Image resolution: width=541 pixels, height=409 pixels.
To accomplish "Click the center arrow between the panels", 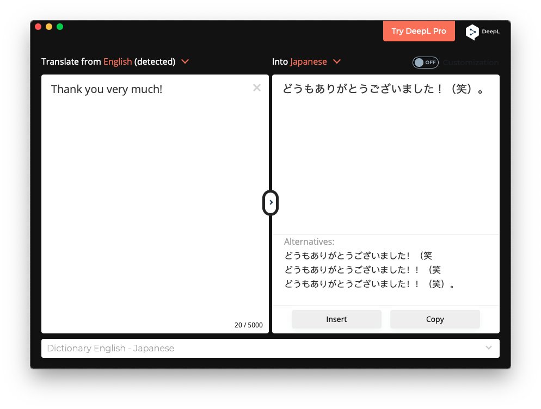I will (x=270, y=202).
